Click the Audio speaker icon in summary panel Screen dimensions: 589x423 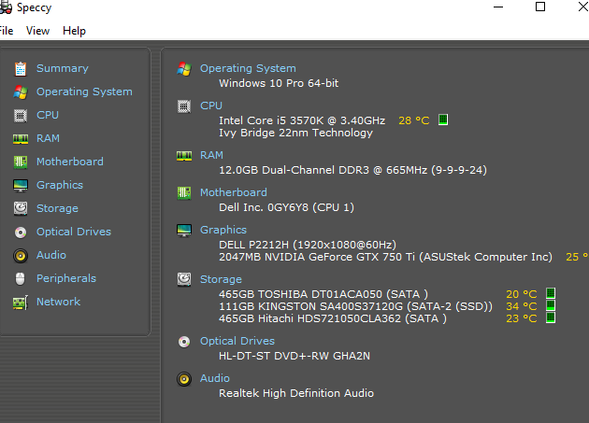click(x=184, y=379)
